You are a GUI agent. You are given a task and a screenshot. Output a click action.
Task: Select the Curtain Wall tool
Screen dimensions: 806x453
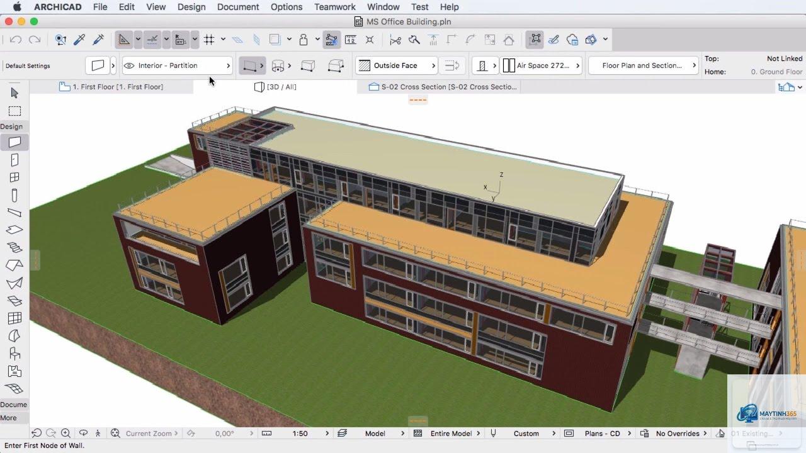14,318
